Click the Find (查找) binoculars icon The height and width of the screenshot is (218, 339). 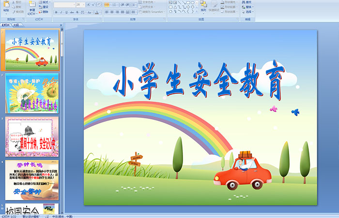(x=244, y=2)
